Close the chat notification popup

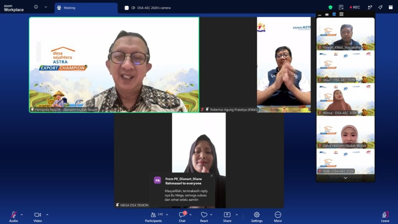click(211, 176)
